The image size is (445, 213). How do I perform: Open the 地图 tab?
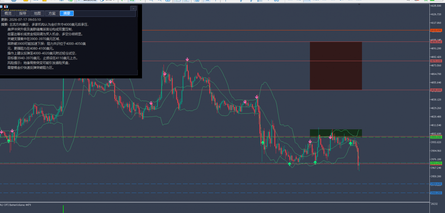point(37,13)
